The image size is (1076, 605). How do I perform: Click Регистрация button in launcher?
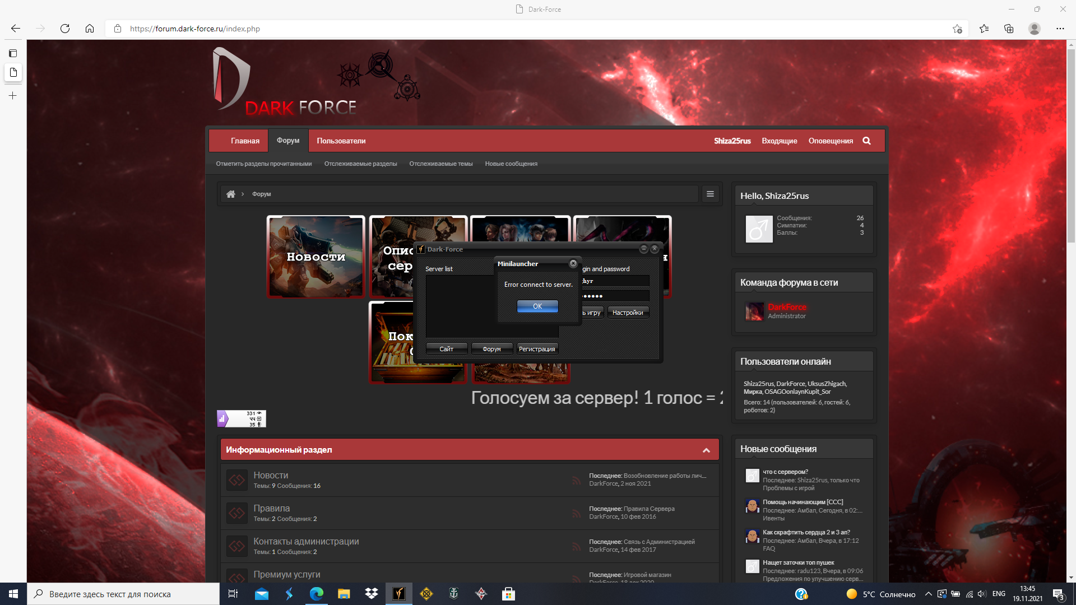click(537, 349)
